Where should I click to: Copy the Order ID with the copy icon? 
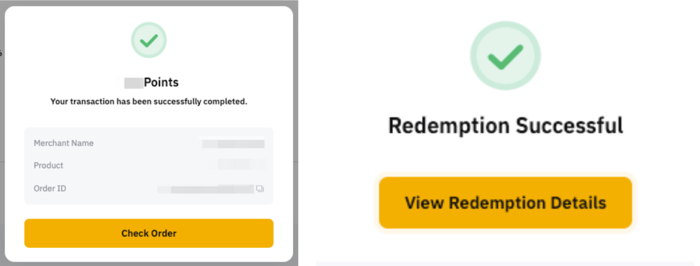click(260, 189)
